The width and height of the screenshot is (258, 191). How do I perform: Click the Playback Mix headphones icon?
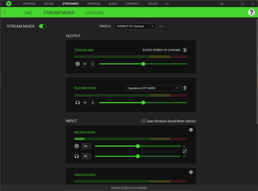click(78, 103)
